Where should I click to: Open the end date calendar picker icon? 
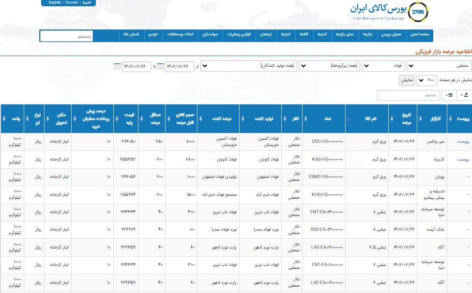click(x=118, y=66)
